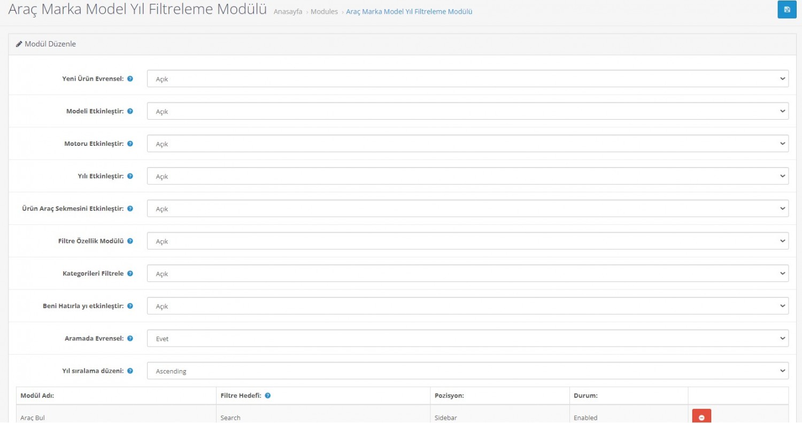Screen dimensions: 802x423
Task: Click Araç Marka Model Yıl Filtreleme breadcrumb
Action: pyautogui.click(x=409, y=12)
